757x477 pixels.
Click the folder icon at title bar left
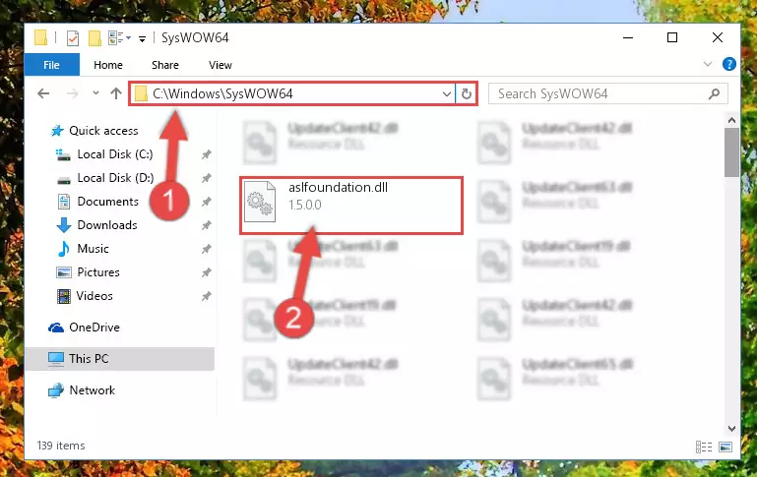(x=41, y=37)
